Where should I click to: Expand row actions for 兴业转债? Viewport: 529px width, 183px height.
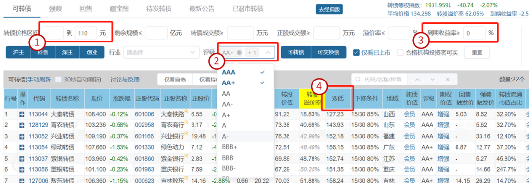tap(22, 137)
